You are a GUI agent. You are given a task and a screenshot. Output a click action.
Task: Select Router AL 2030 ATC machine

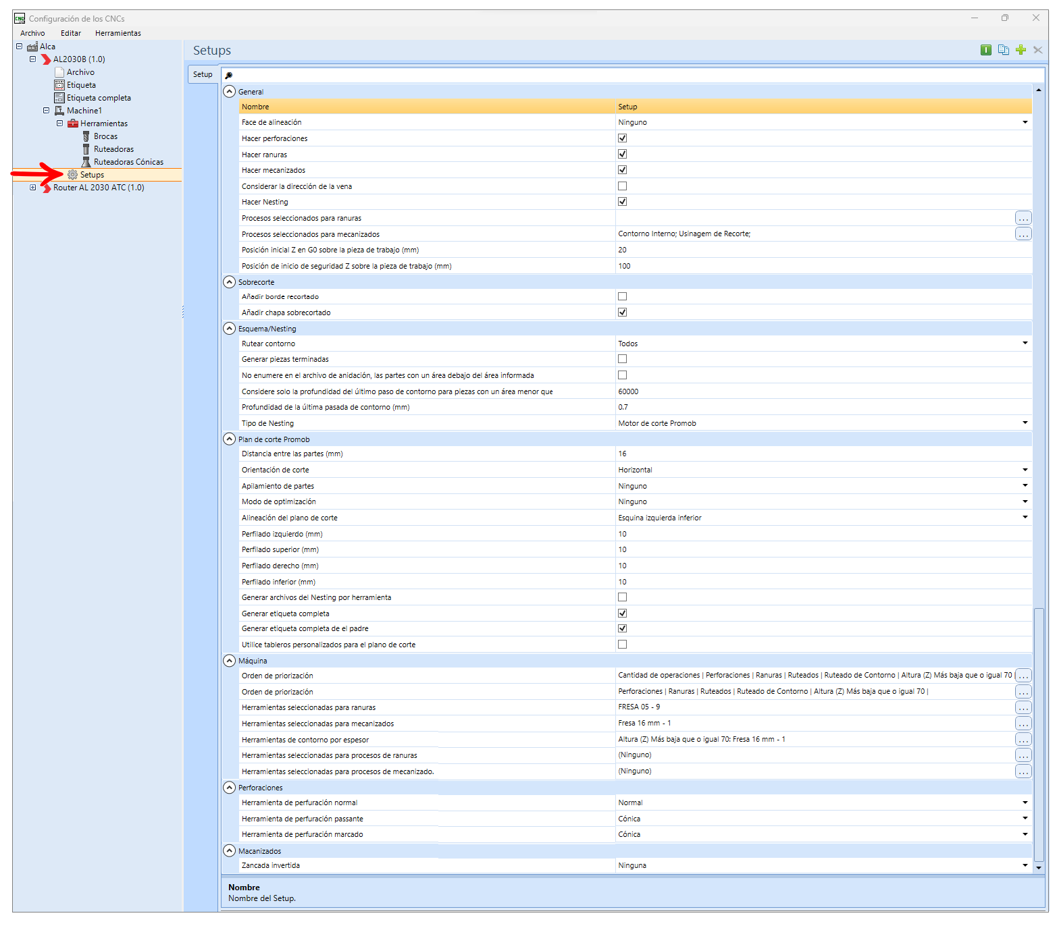coord(99,188)
